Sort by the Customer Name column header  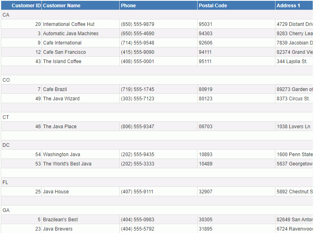point(62,6)
